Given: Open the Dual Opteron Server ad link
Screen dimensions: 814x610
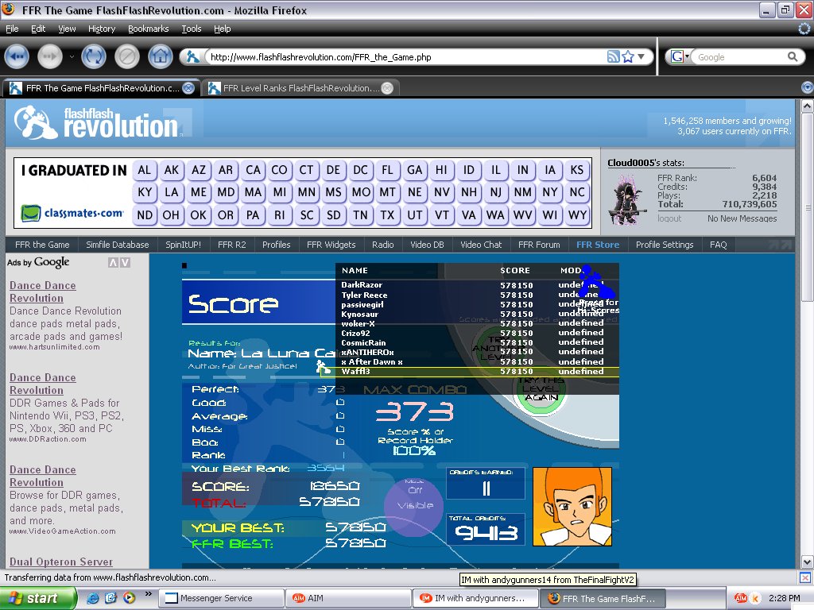Looking at the screenshot, I should click(60, 562).
